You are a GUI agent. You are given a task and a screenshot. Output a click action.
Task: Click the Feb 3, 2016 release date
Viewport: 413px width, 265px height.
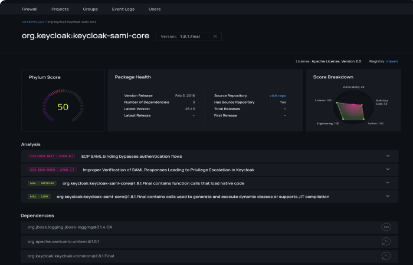point(185,95)
